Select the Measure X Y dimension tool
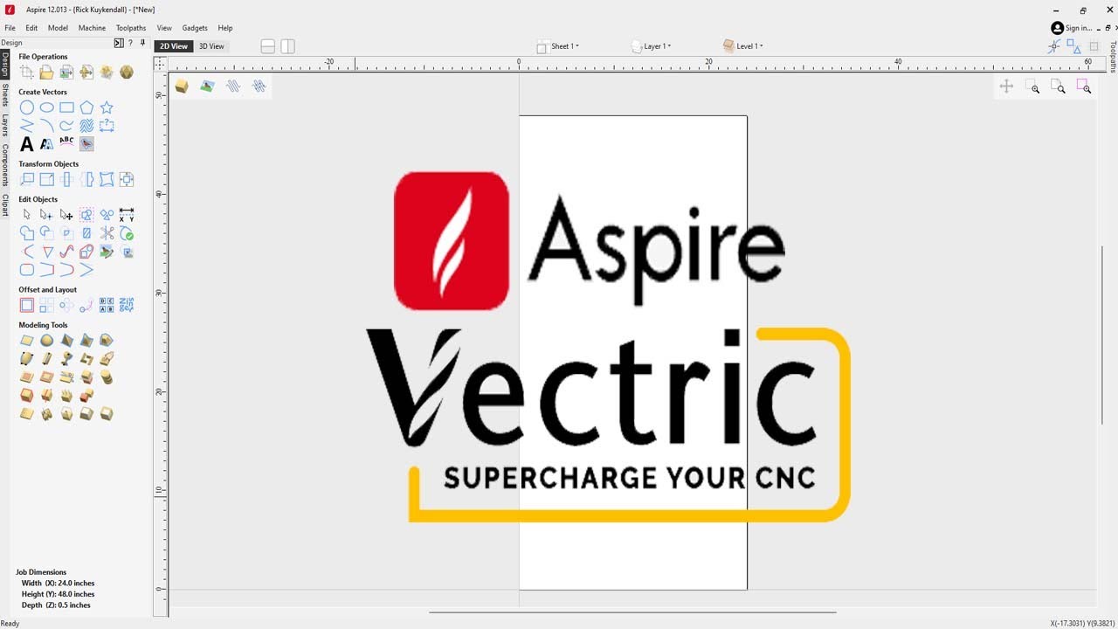1118x629 pixels. coord(127,215)
